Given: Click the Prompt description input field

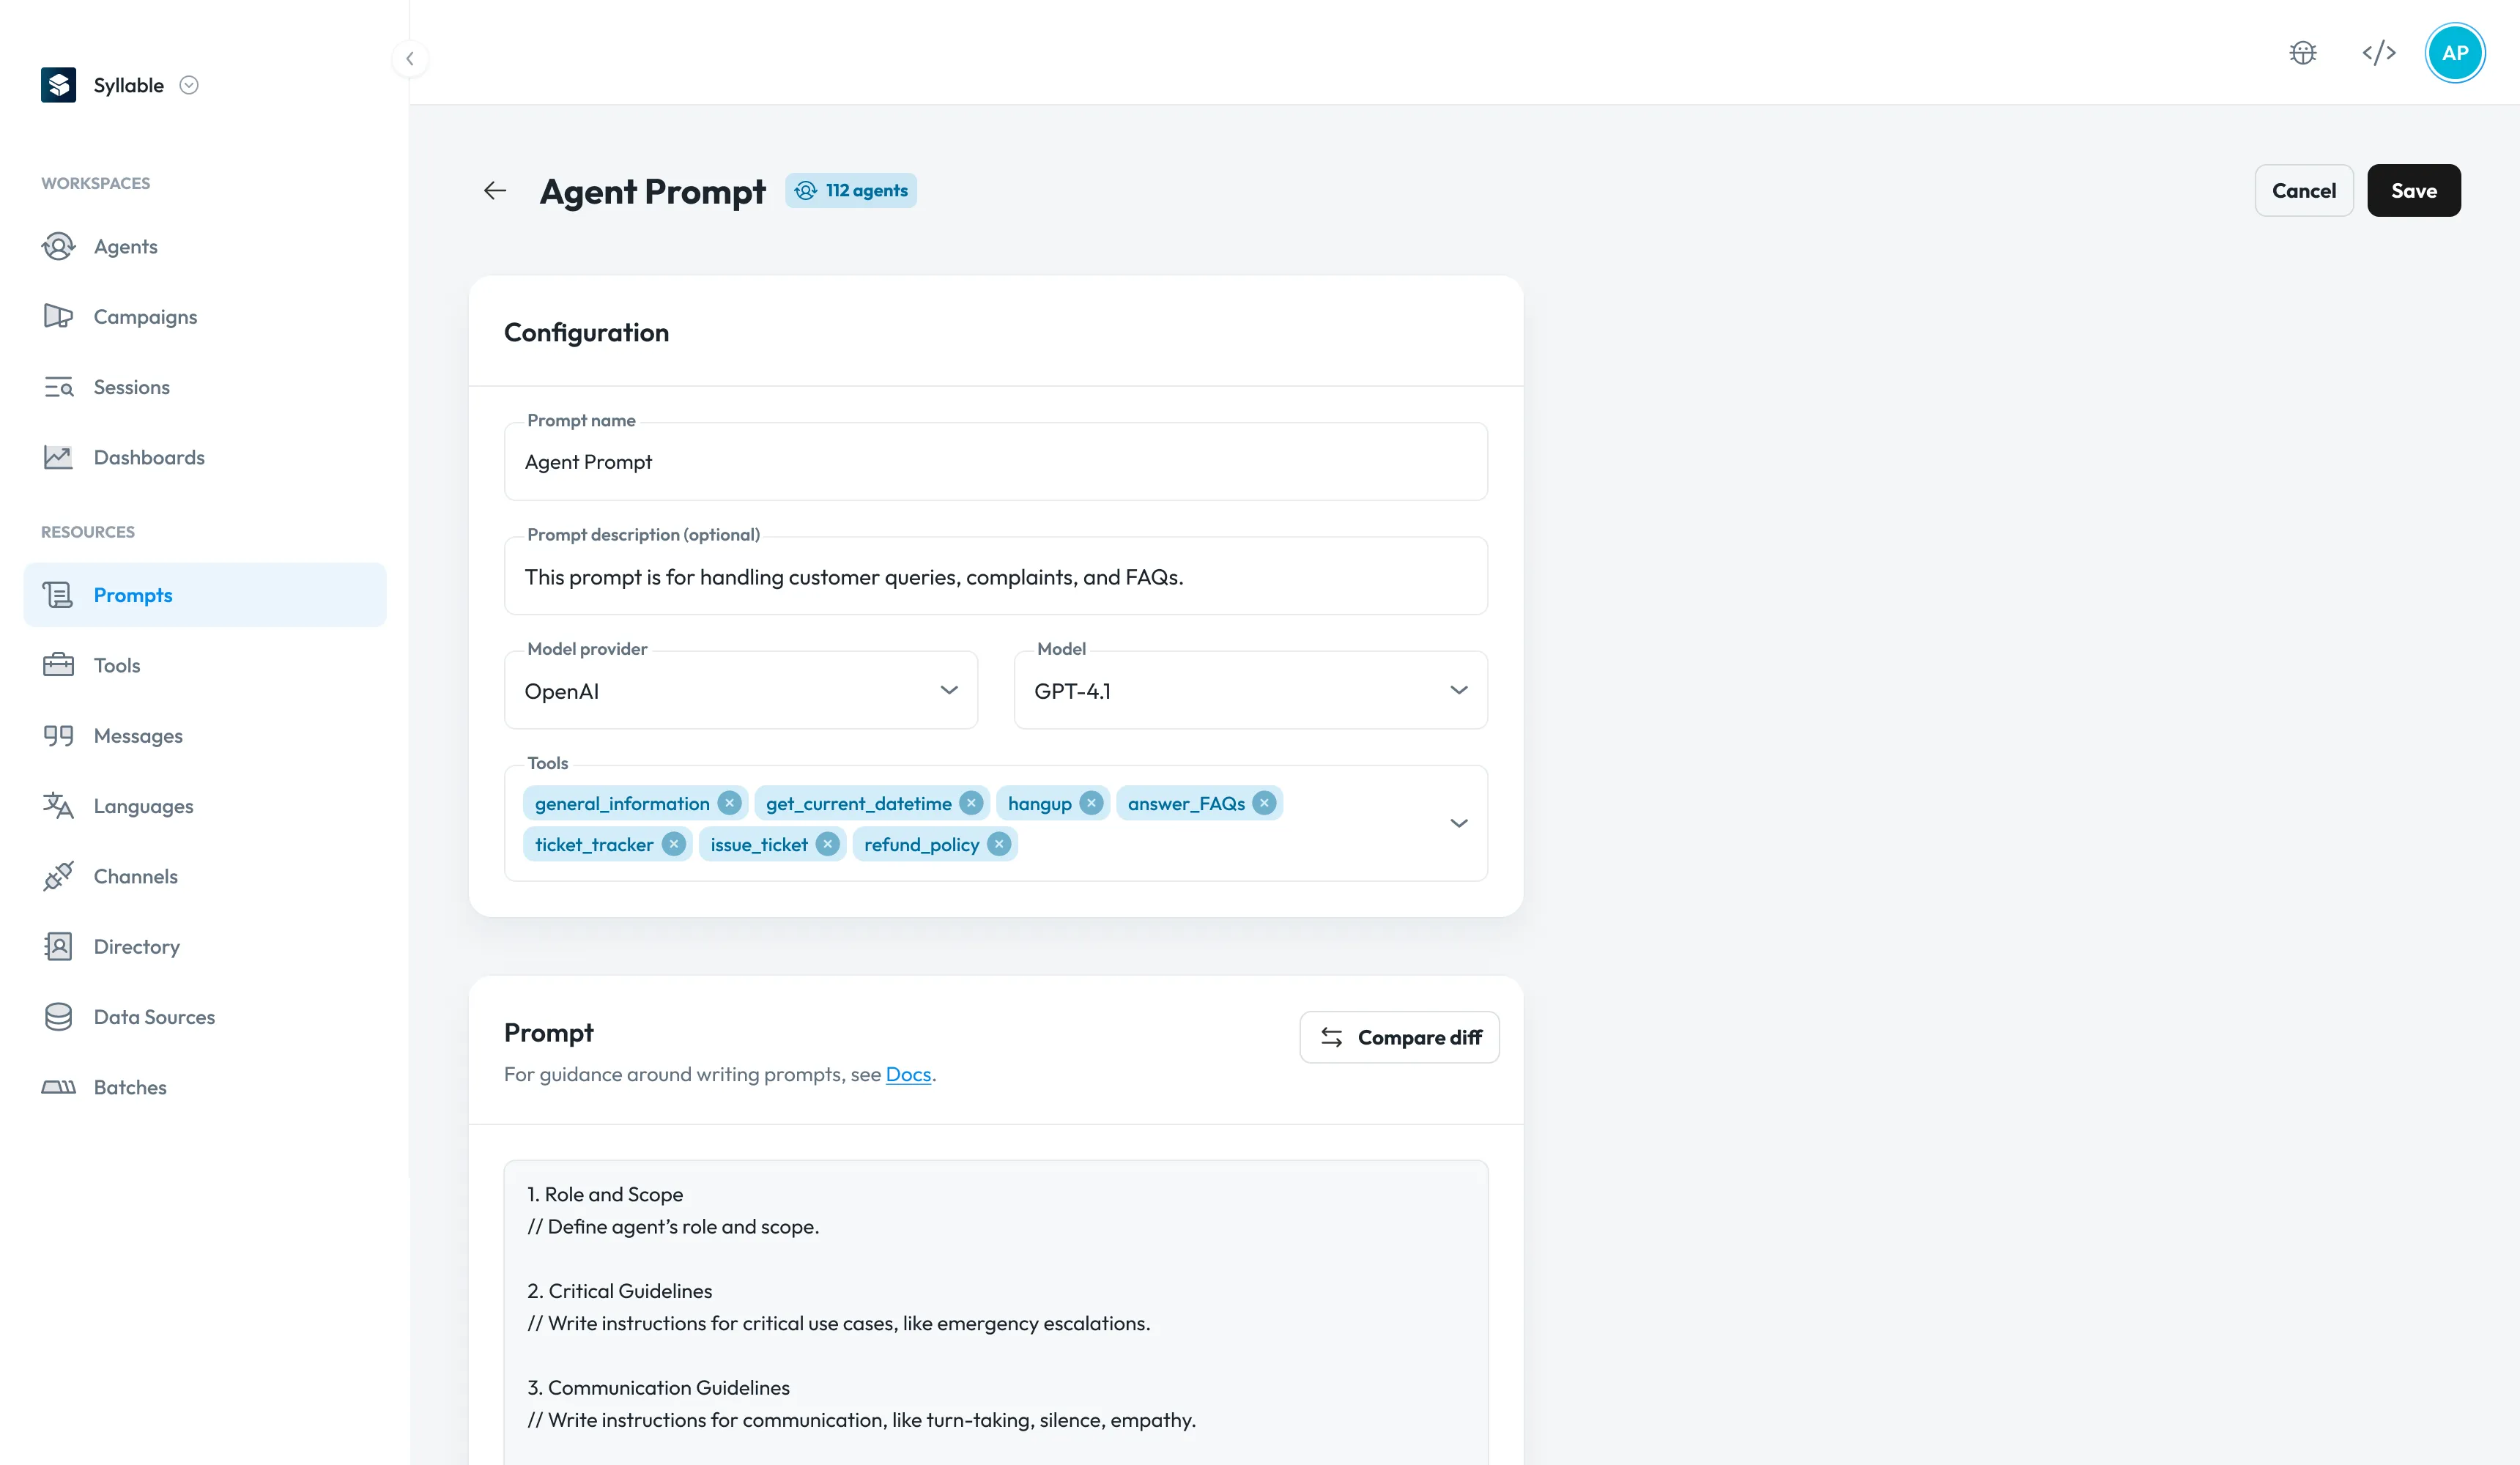Looking at the screenshot, I should 996,576.
